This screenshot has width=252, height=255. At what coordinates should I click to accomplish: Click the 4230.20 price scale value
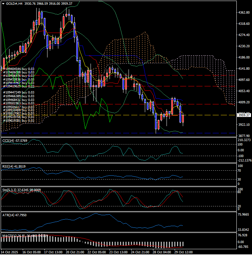pyautogui.click(x=244, y=46)
